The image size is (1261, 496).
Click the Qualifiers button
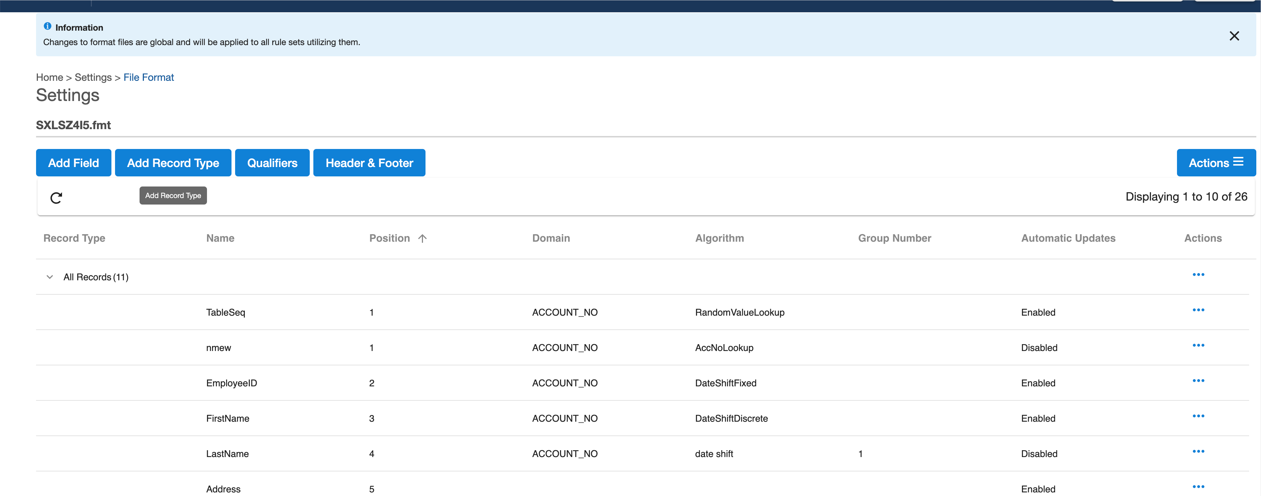point(272,163)
